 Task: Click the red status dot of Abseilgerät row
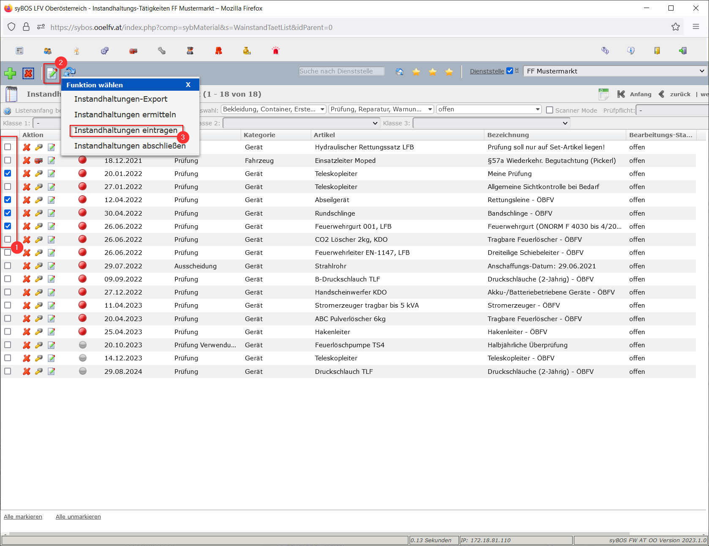(83, 200)
